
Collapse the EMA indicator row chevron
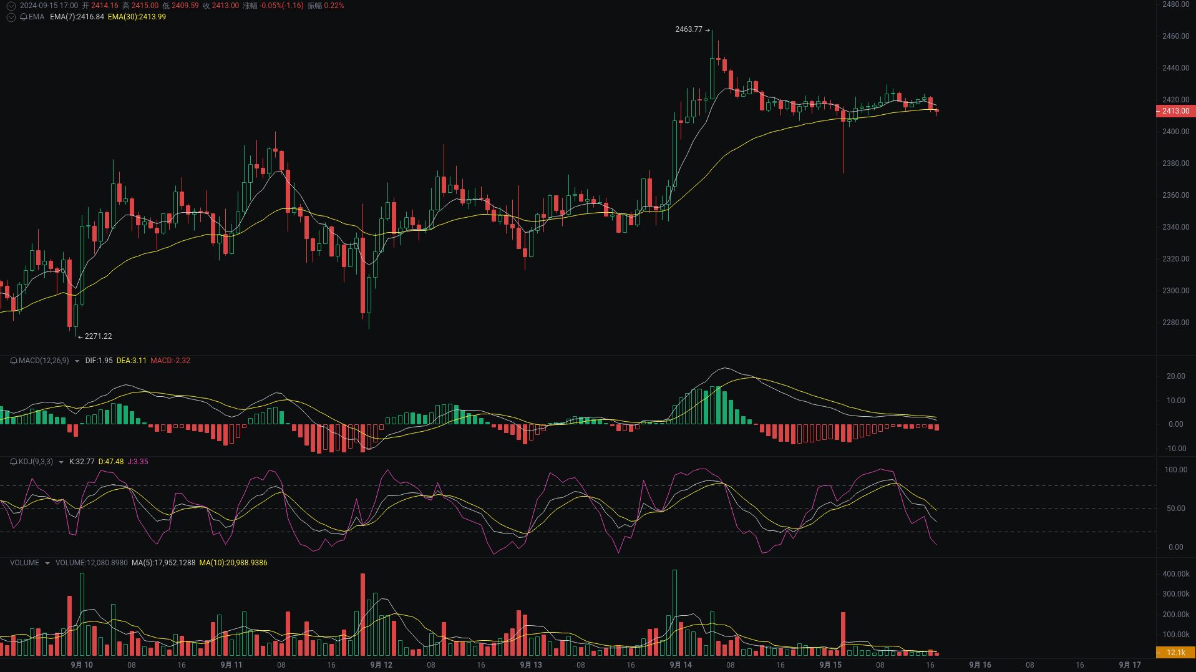pos(11,17)
